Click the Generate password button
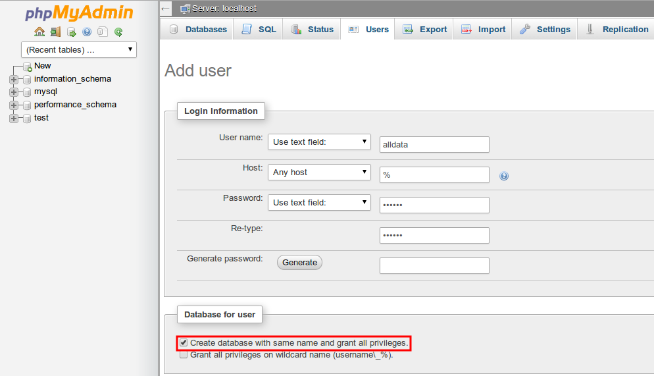This screenshot has width=654, height=376. pos(299,263)
